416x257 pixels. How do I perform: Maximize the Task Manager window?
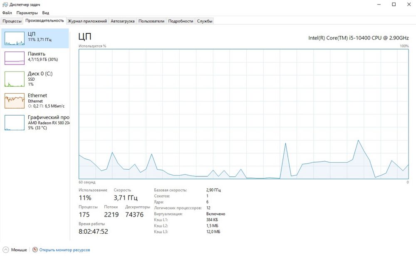[394, 5]
